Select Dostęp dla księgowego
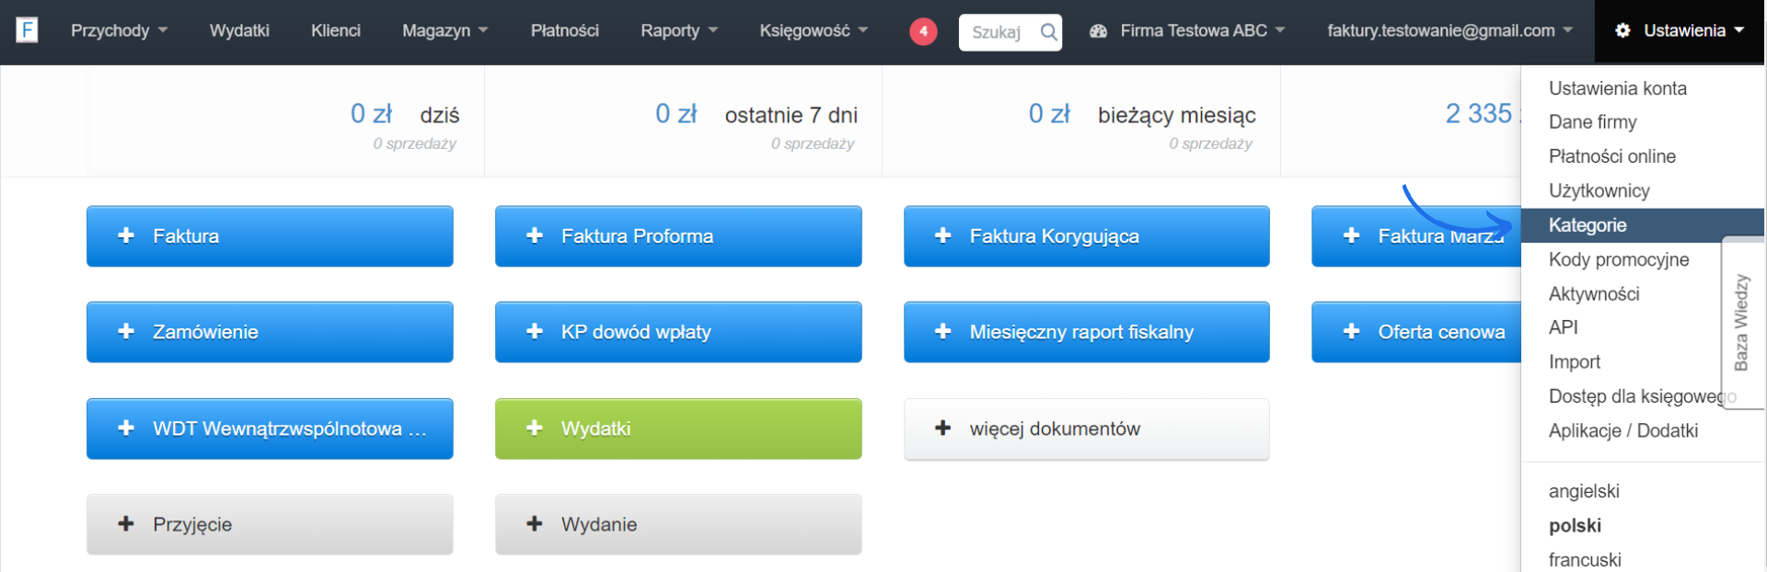The image size is (1767, 572). (x=1643, y=396)
